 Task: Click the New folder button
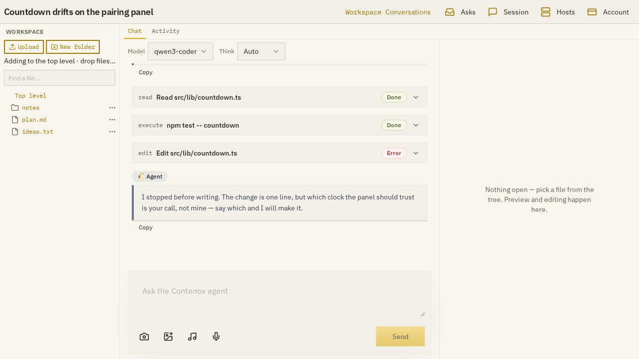(73, 47)
